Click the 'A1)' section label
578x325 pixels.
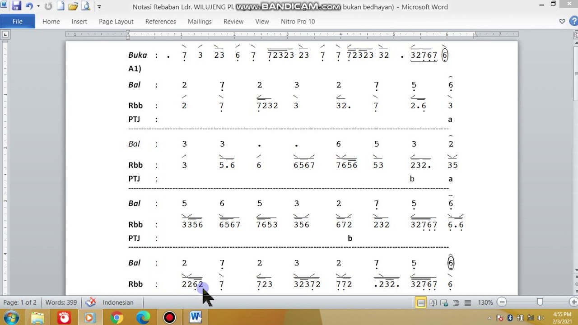pyautogui.click(x=135, y=69)
